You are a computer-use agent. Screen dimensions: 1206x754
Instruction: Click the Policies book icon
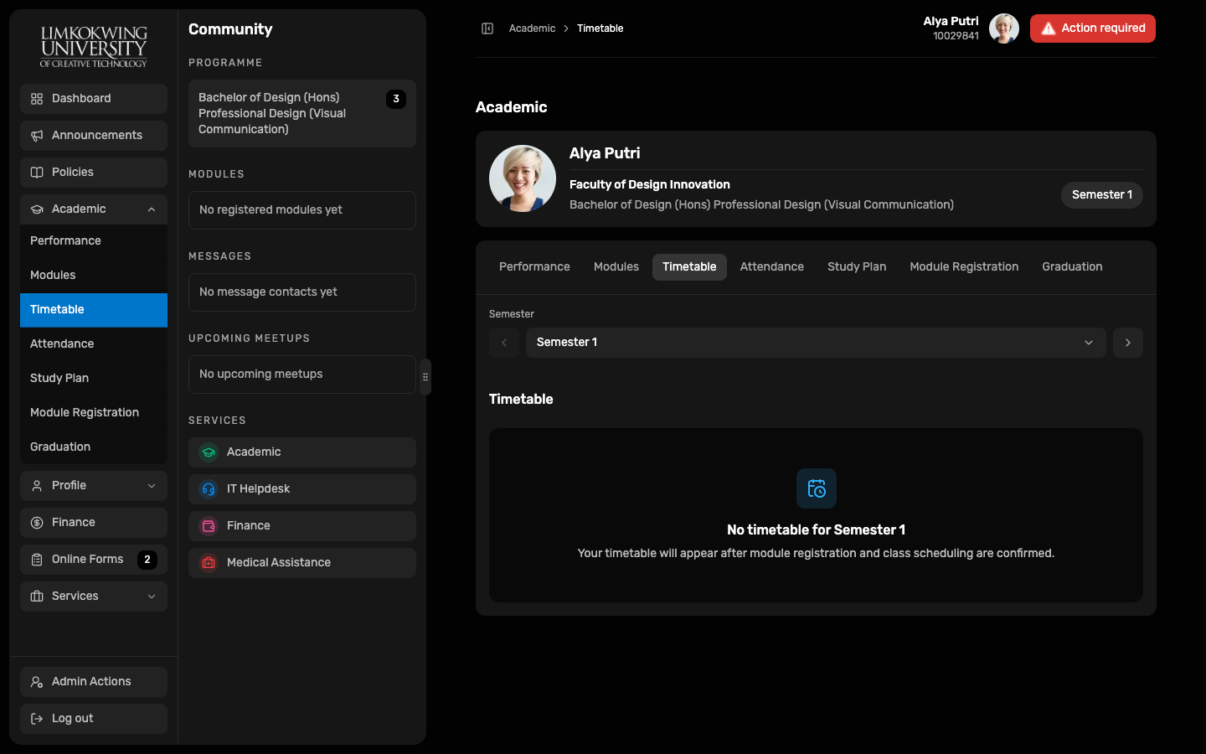pyautogui.click(x=37, y=173)
